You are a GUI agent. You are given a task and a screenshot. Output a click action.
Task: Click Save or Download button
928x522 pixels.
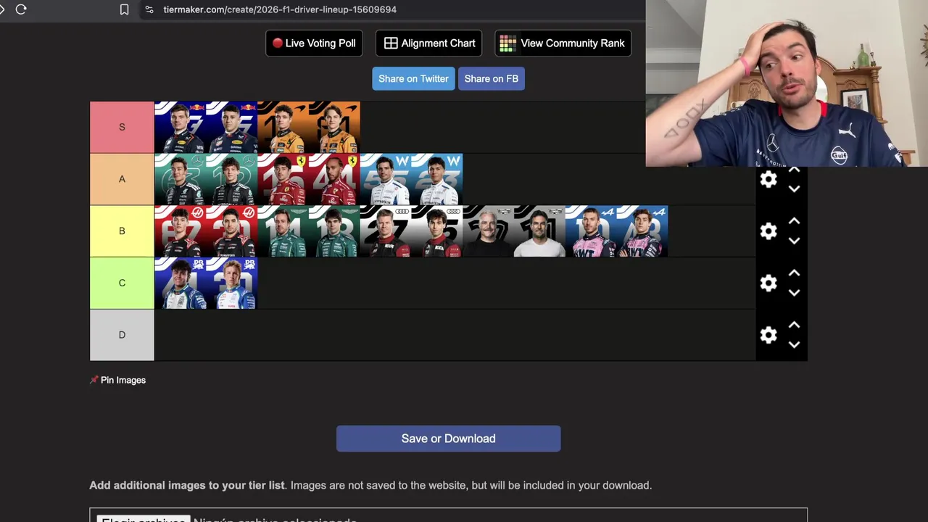[x=448, y=439]
